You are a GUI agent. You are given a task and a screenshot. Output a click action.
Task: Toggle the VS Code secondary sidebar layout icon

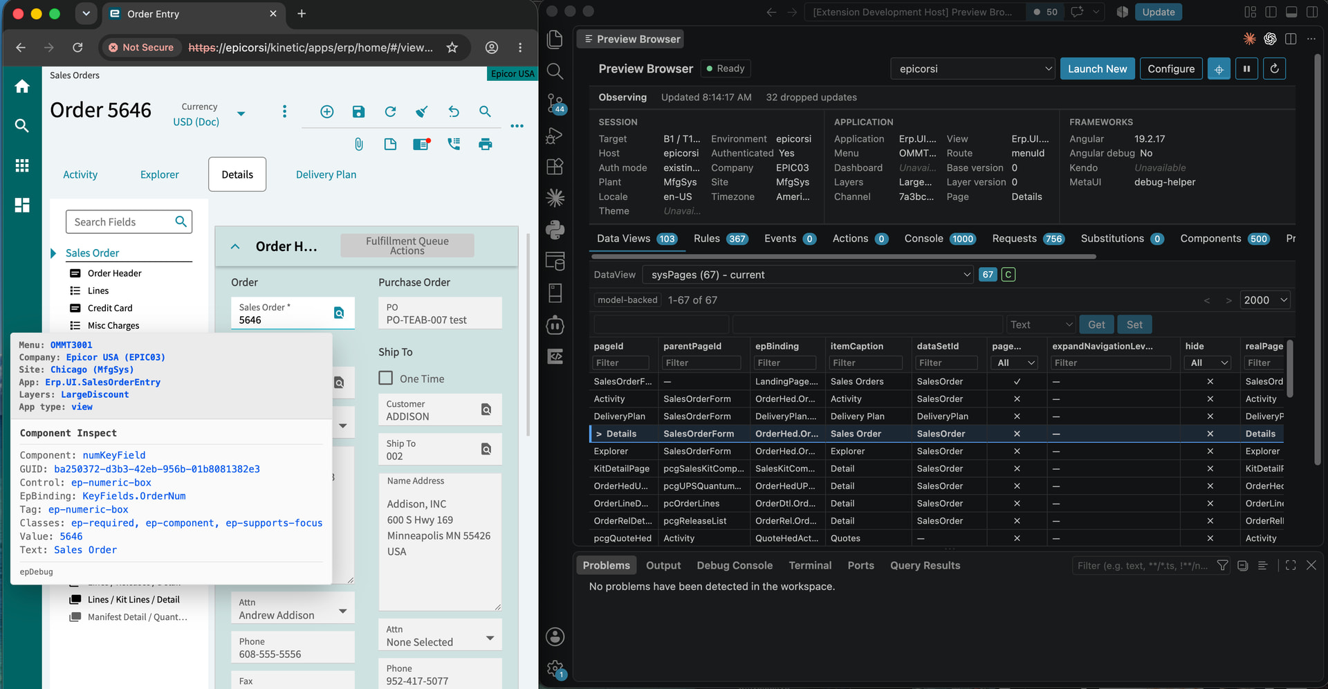[1312, 12]
